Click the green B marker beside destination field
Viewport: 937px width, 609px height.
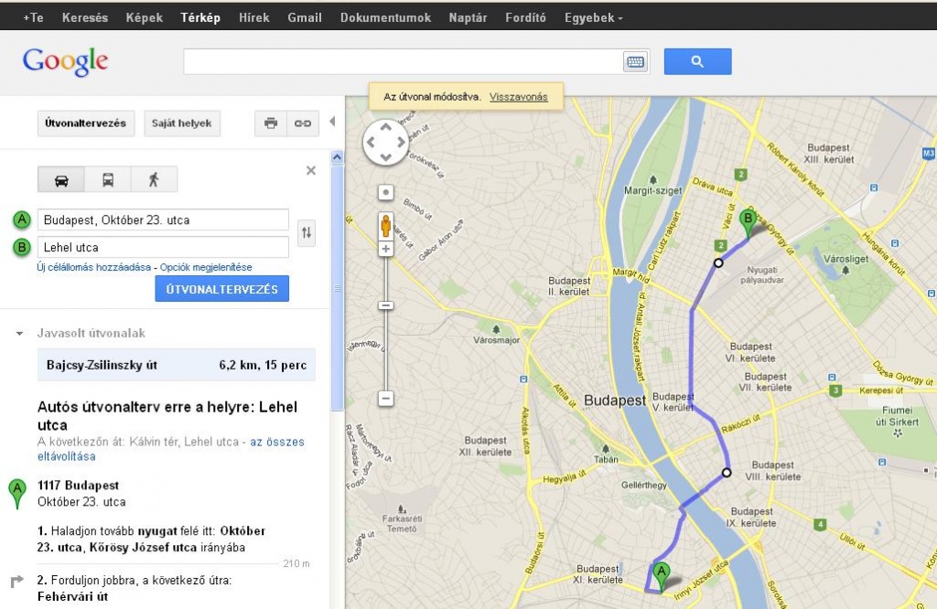coord(22,247)
